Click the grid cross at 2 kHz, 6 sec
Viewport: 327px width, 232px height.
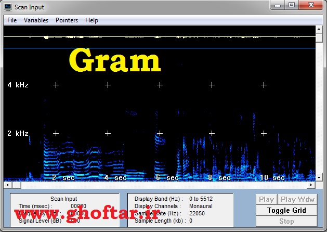pyautogui.click(x=160, y=133)
